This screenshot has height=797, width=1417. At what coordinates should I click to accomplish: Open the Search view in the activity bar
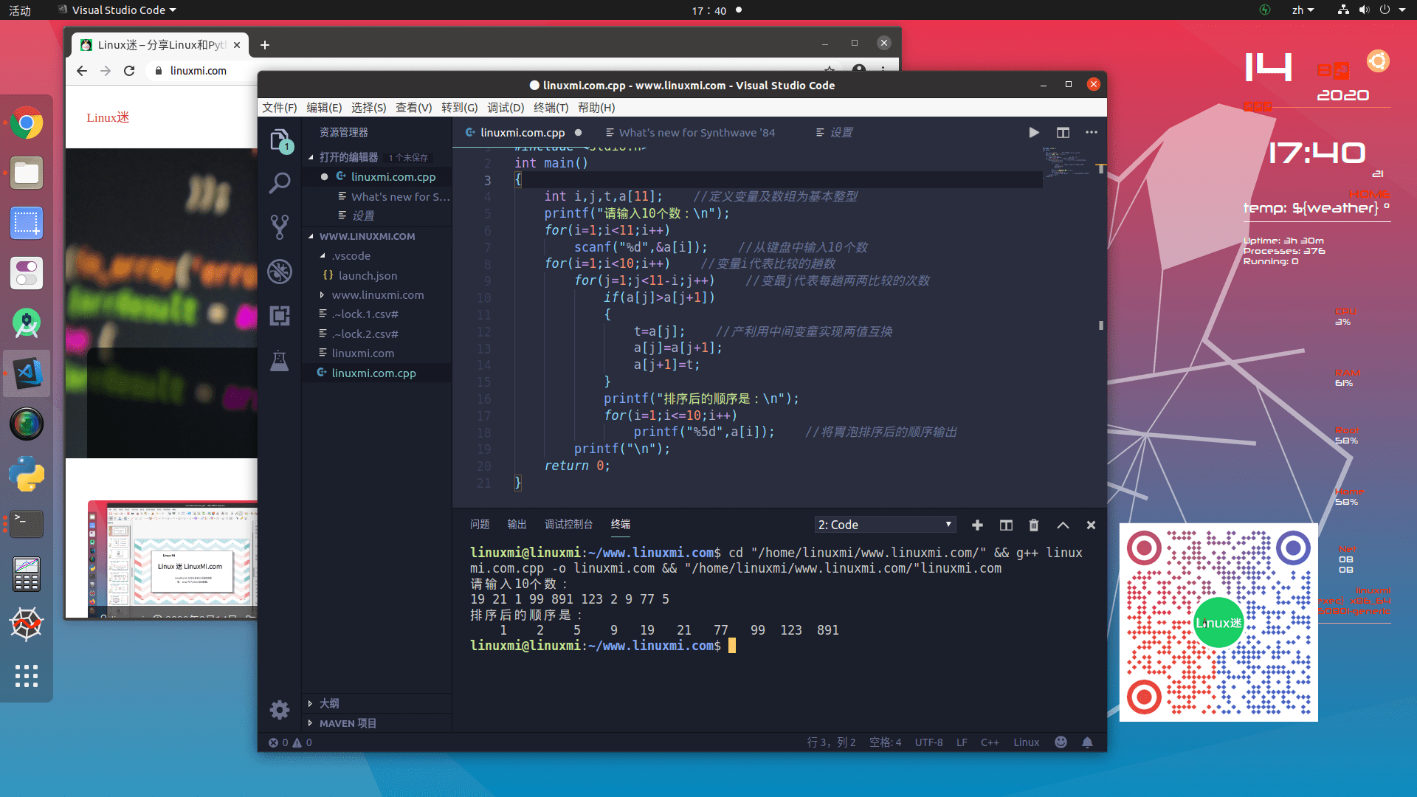pos(280,182)
